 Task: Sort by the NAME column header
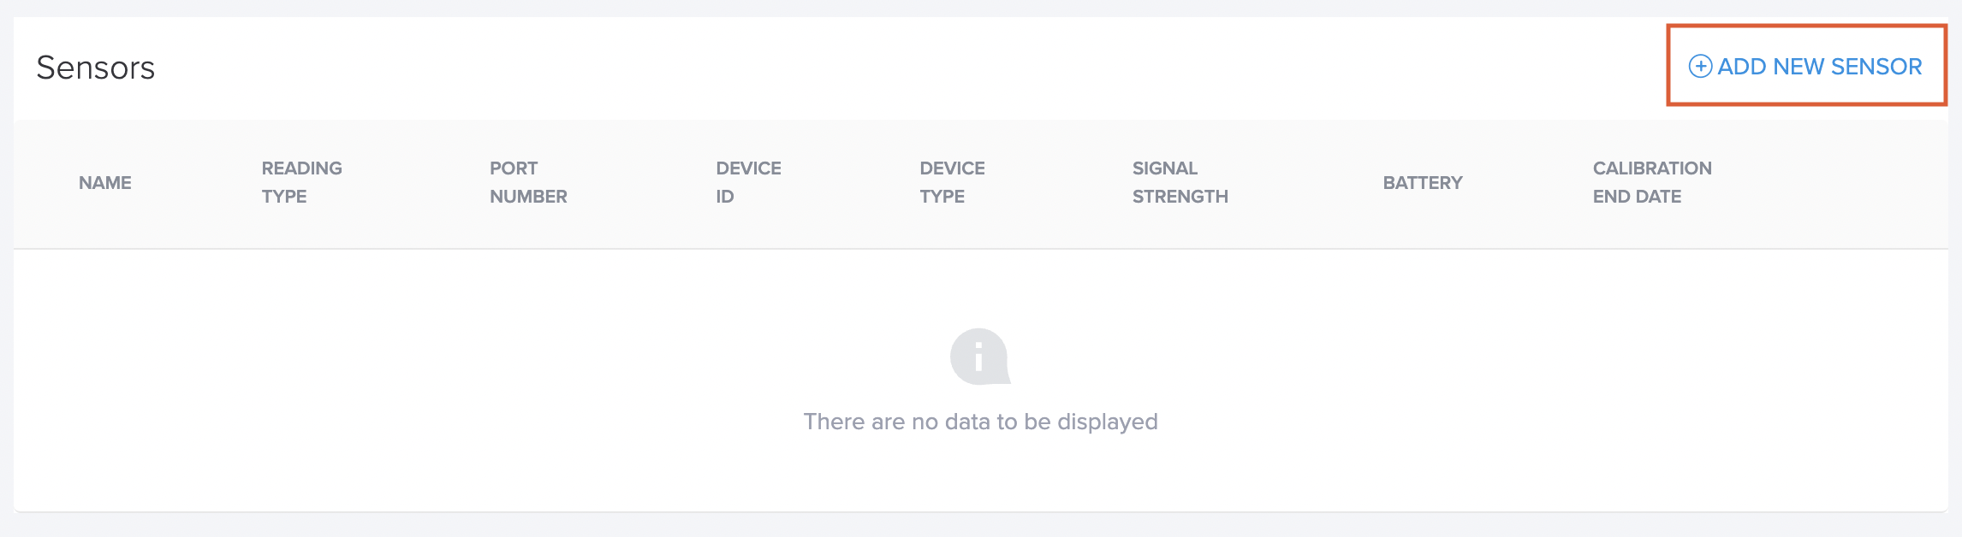coord(105,183)
